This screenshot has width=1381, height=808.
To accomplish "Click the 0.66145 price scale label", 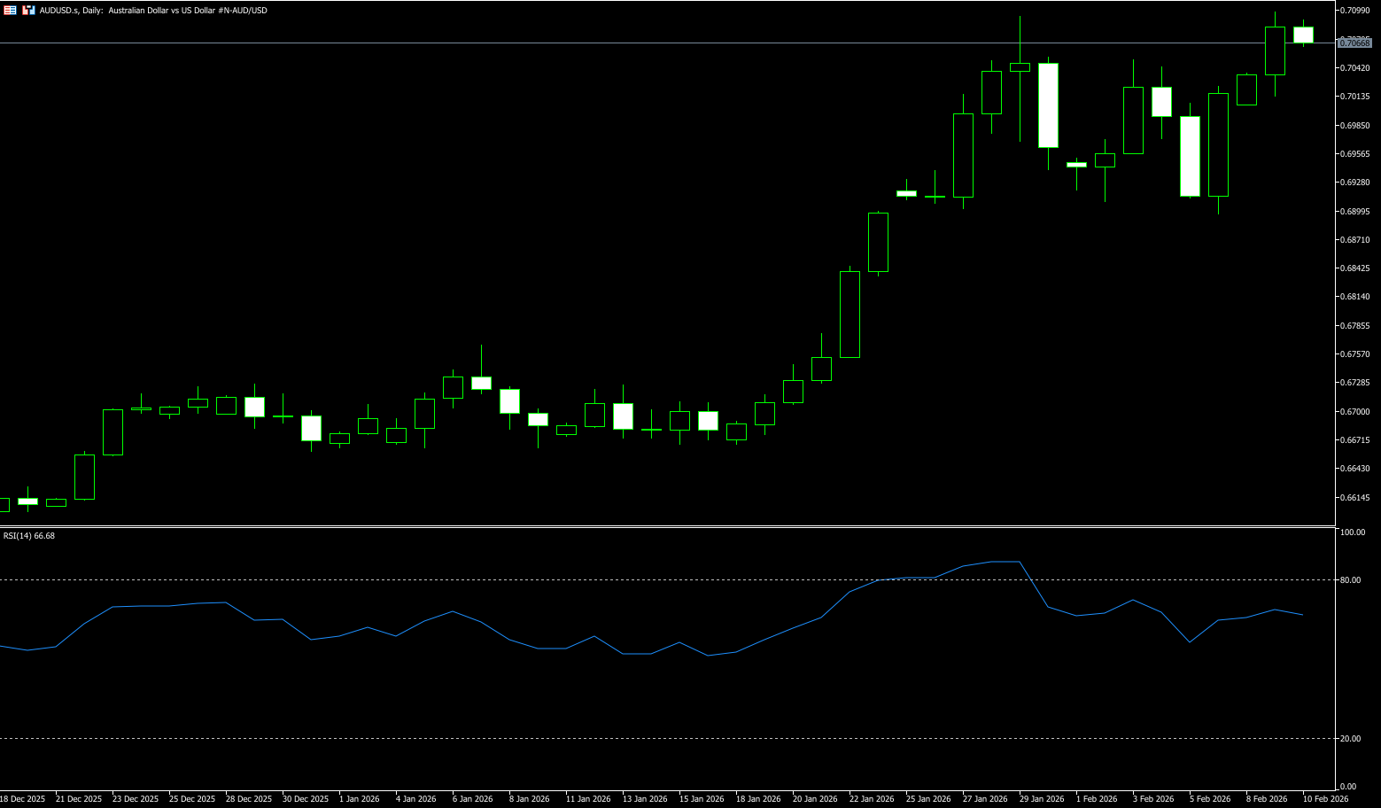I will coord(1354,498).
